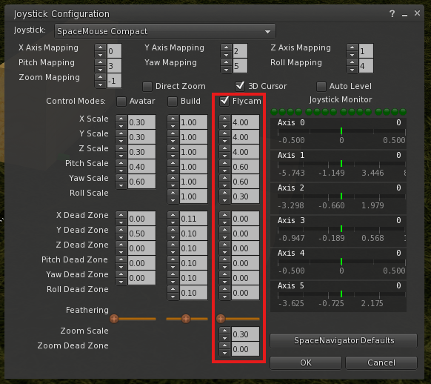Open the help question mark icon
431x384 pixels.
[x=392, y=13]
